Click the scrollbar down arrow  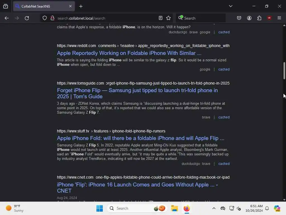(x=284, y=200)
